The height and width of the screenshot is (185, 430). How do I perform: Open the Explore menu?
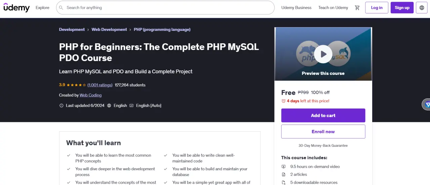pyautogui.click(x=42, y=8)
